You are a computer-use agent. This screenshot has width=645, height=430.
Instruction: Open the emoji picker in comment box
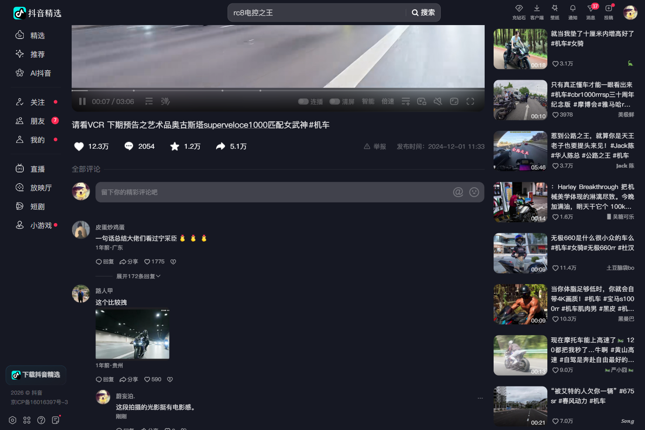click(474, 192)
